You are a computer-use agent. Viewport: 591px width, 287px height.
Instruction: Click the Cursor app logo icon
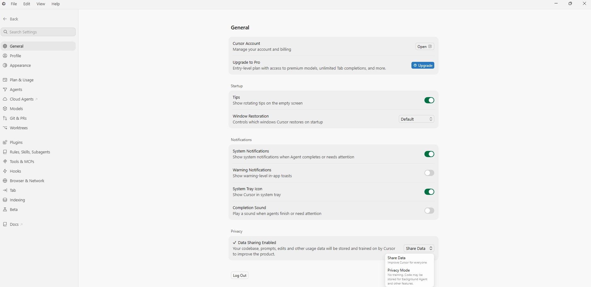click(4, 4)
